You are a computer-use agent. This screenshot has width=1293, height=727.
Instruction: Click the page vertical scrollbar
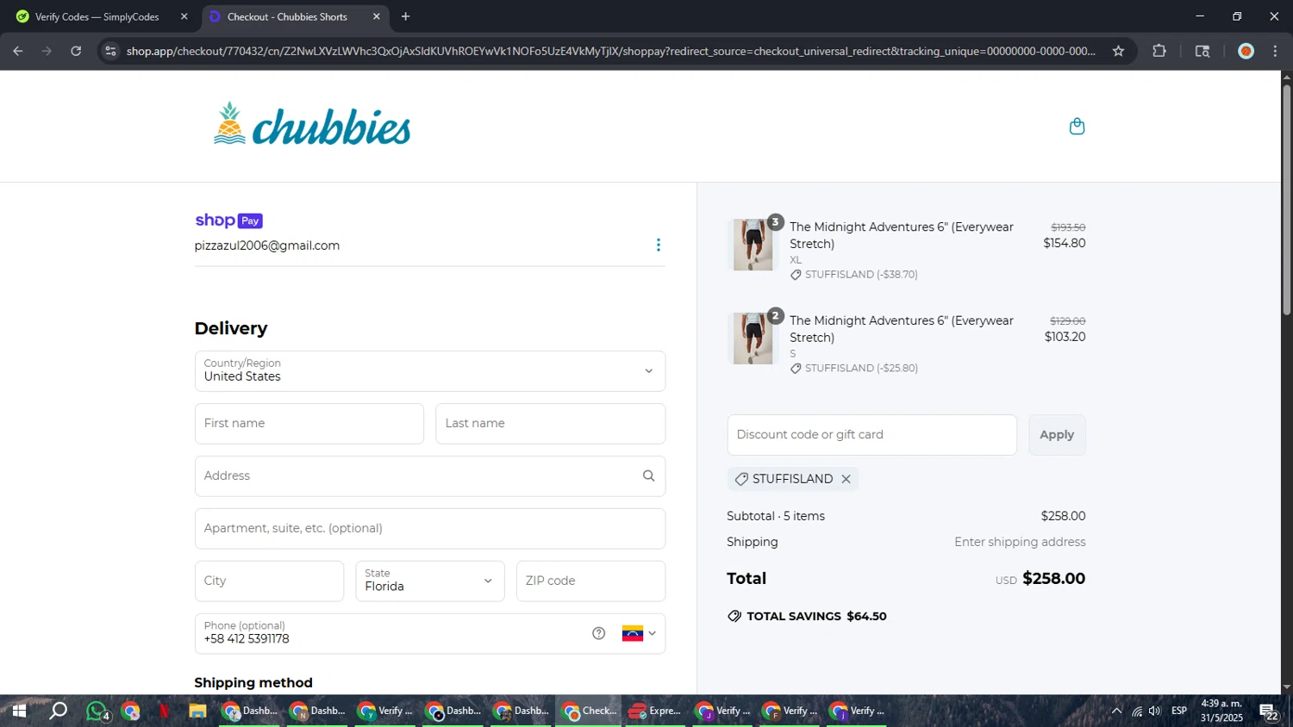[x=1286, y=199]
